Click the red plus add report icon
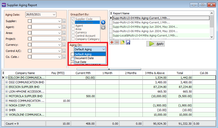 (x=112, y=42)
